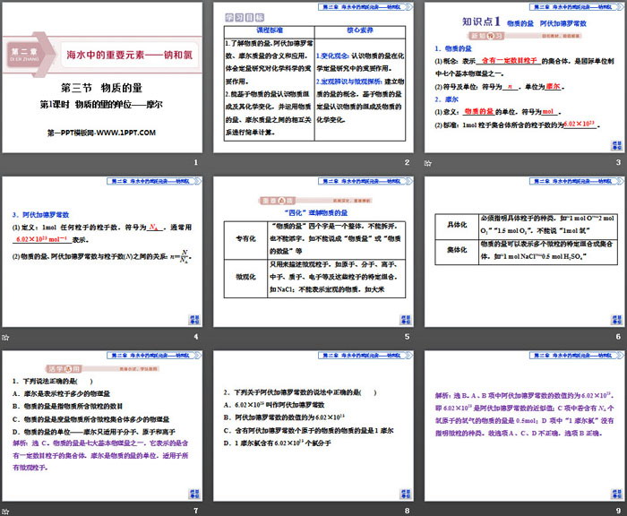Click 核心素养 column header on slide 2
This screenshot has height=516, width=627.
(360, 30)
